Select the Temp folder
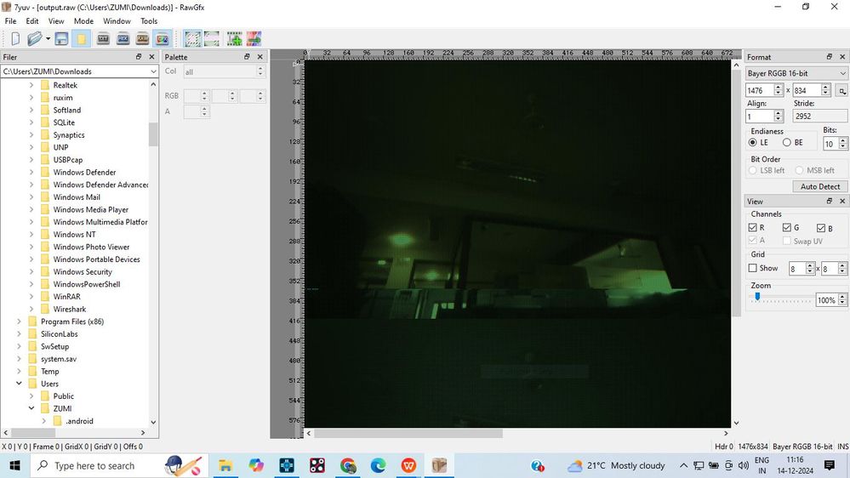Image resolution: width=850 pixels, height=478 pixels. [50, 371]
